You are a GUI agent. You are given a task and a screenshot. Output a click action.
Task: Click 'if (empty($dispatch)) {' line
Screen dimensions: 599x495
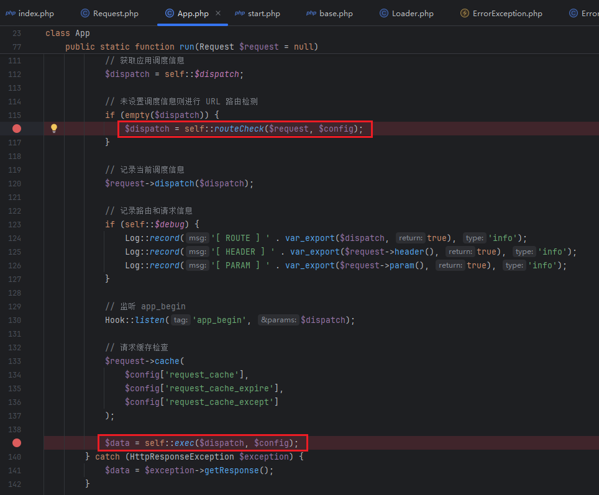pyautogui.click(x=162, y=115)
